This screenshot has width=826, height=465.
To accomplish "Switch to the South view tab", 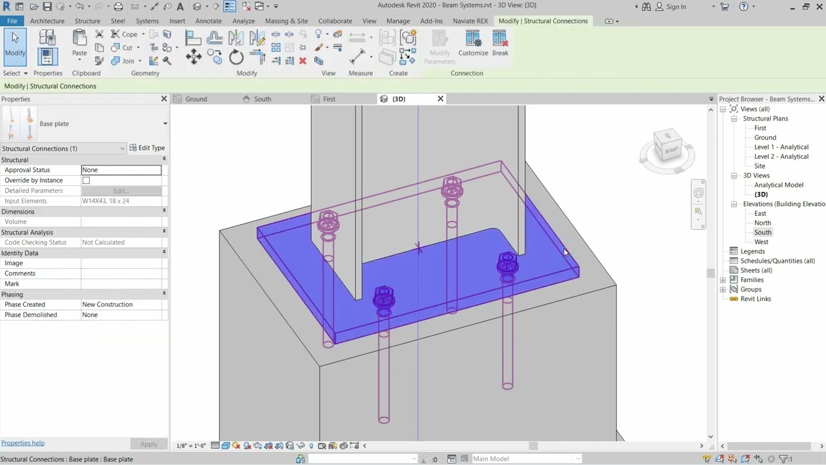I will pos(262,99).
